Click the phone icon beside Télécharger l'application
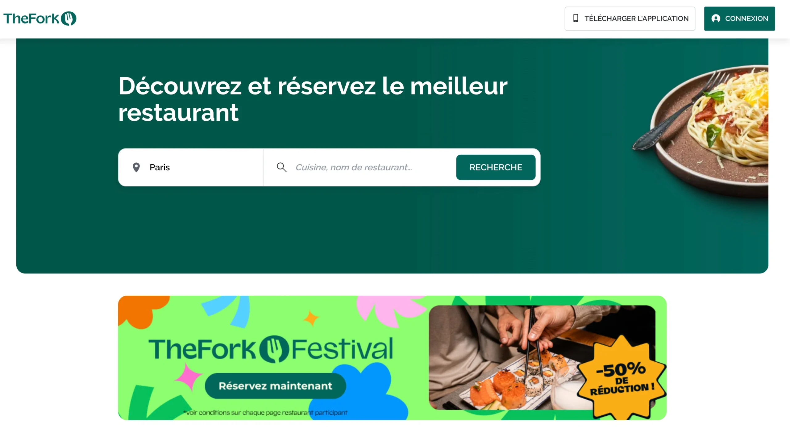Viewport: 790px width, 429px height. [576, 18]
